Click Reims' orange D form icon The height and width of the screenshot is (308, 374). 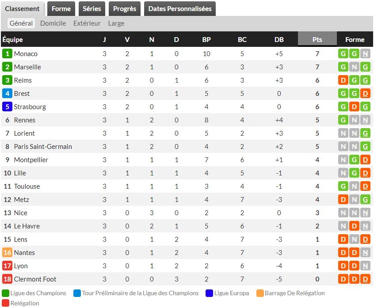pos(343,80)
